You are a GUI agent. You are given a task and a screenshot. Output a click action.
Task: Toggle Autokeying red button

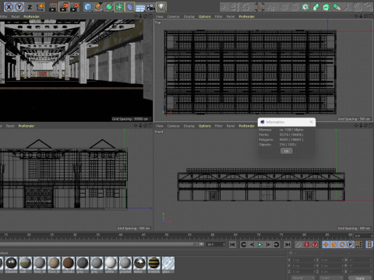click(315, 244)
